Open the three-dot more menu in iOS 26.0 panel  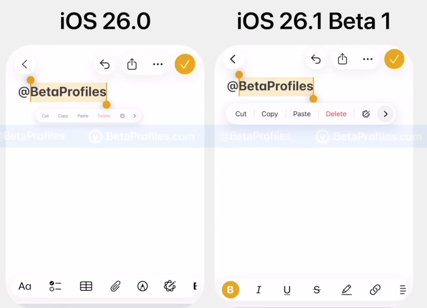[x=158, y=65]
